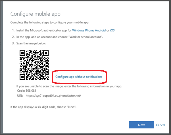The width and height of the screenshot is (171, 135).
Task: Click the 'Work or school account' instruction
Action: 59,37
